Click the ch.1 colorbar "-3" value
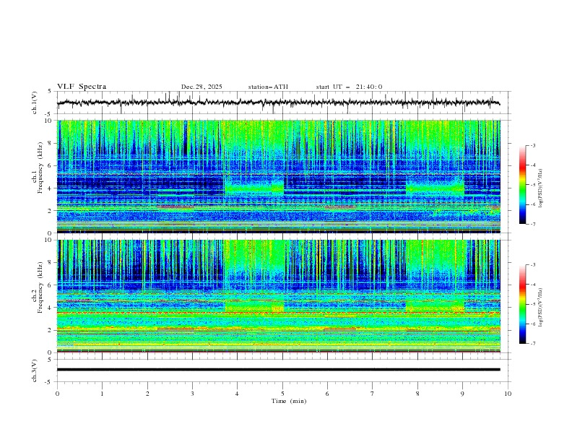The image size is (572, 442). click(532, 145)
